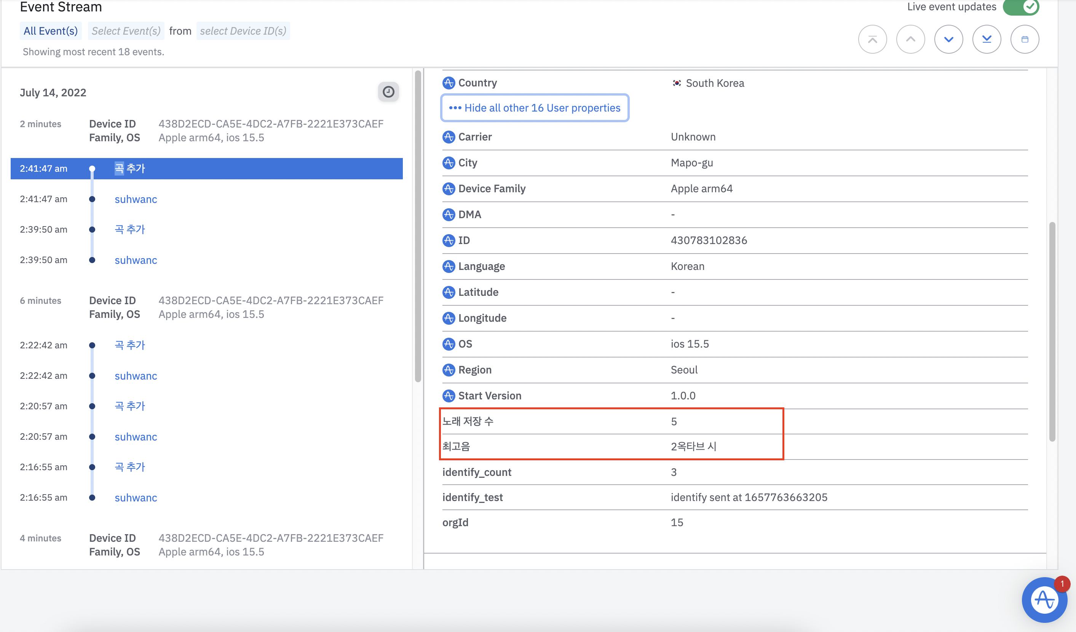Click the Amplitude icon next to Country
Viewport: 1076px width, 632px height.
click(x=449, y=83)
